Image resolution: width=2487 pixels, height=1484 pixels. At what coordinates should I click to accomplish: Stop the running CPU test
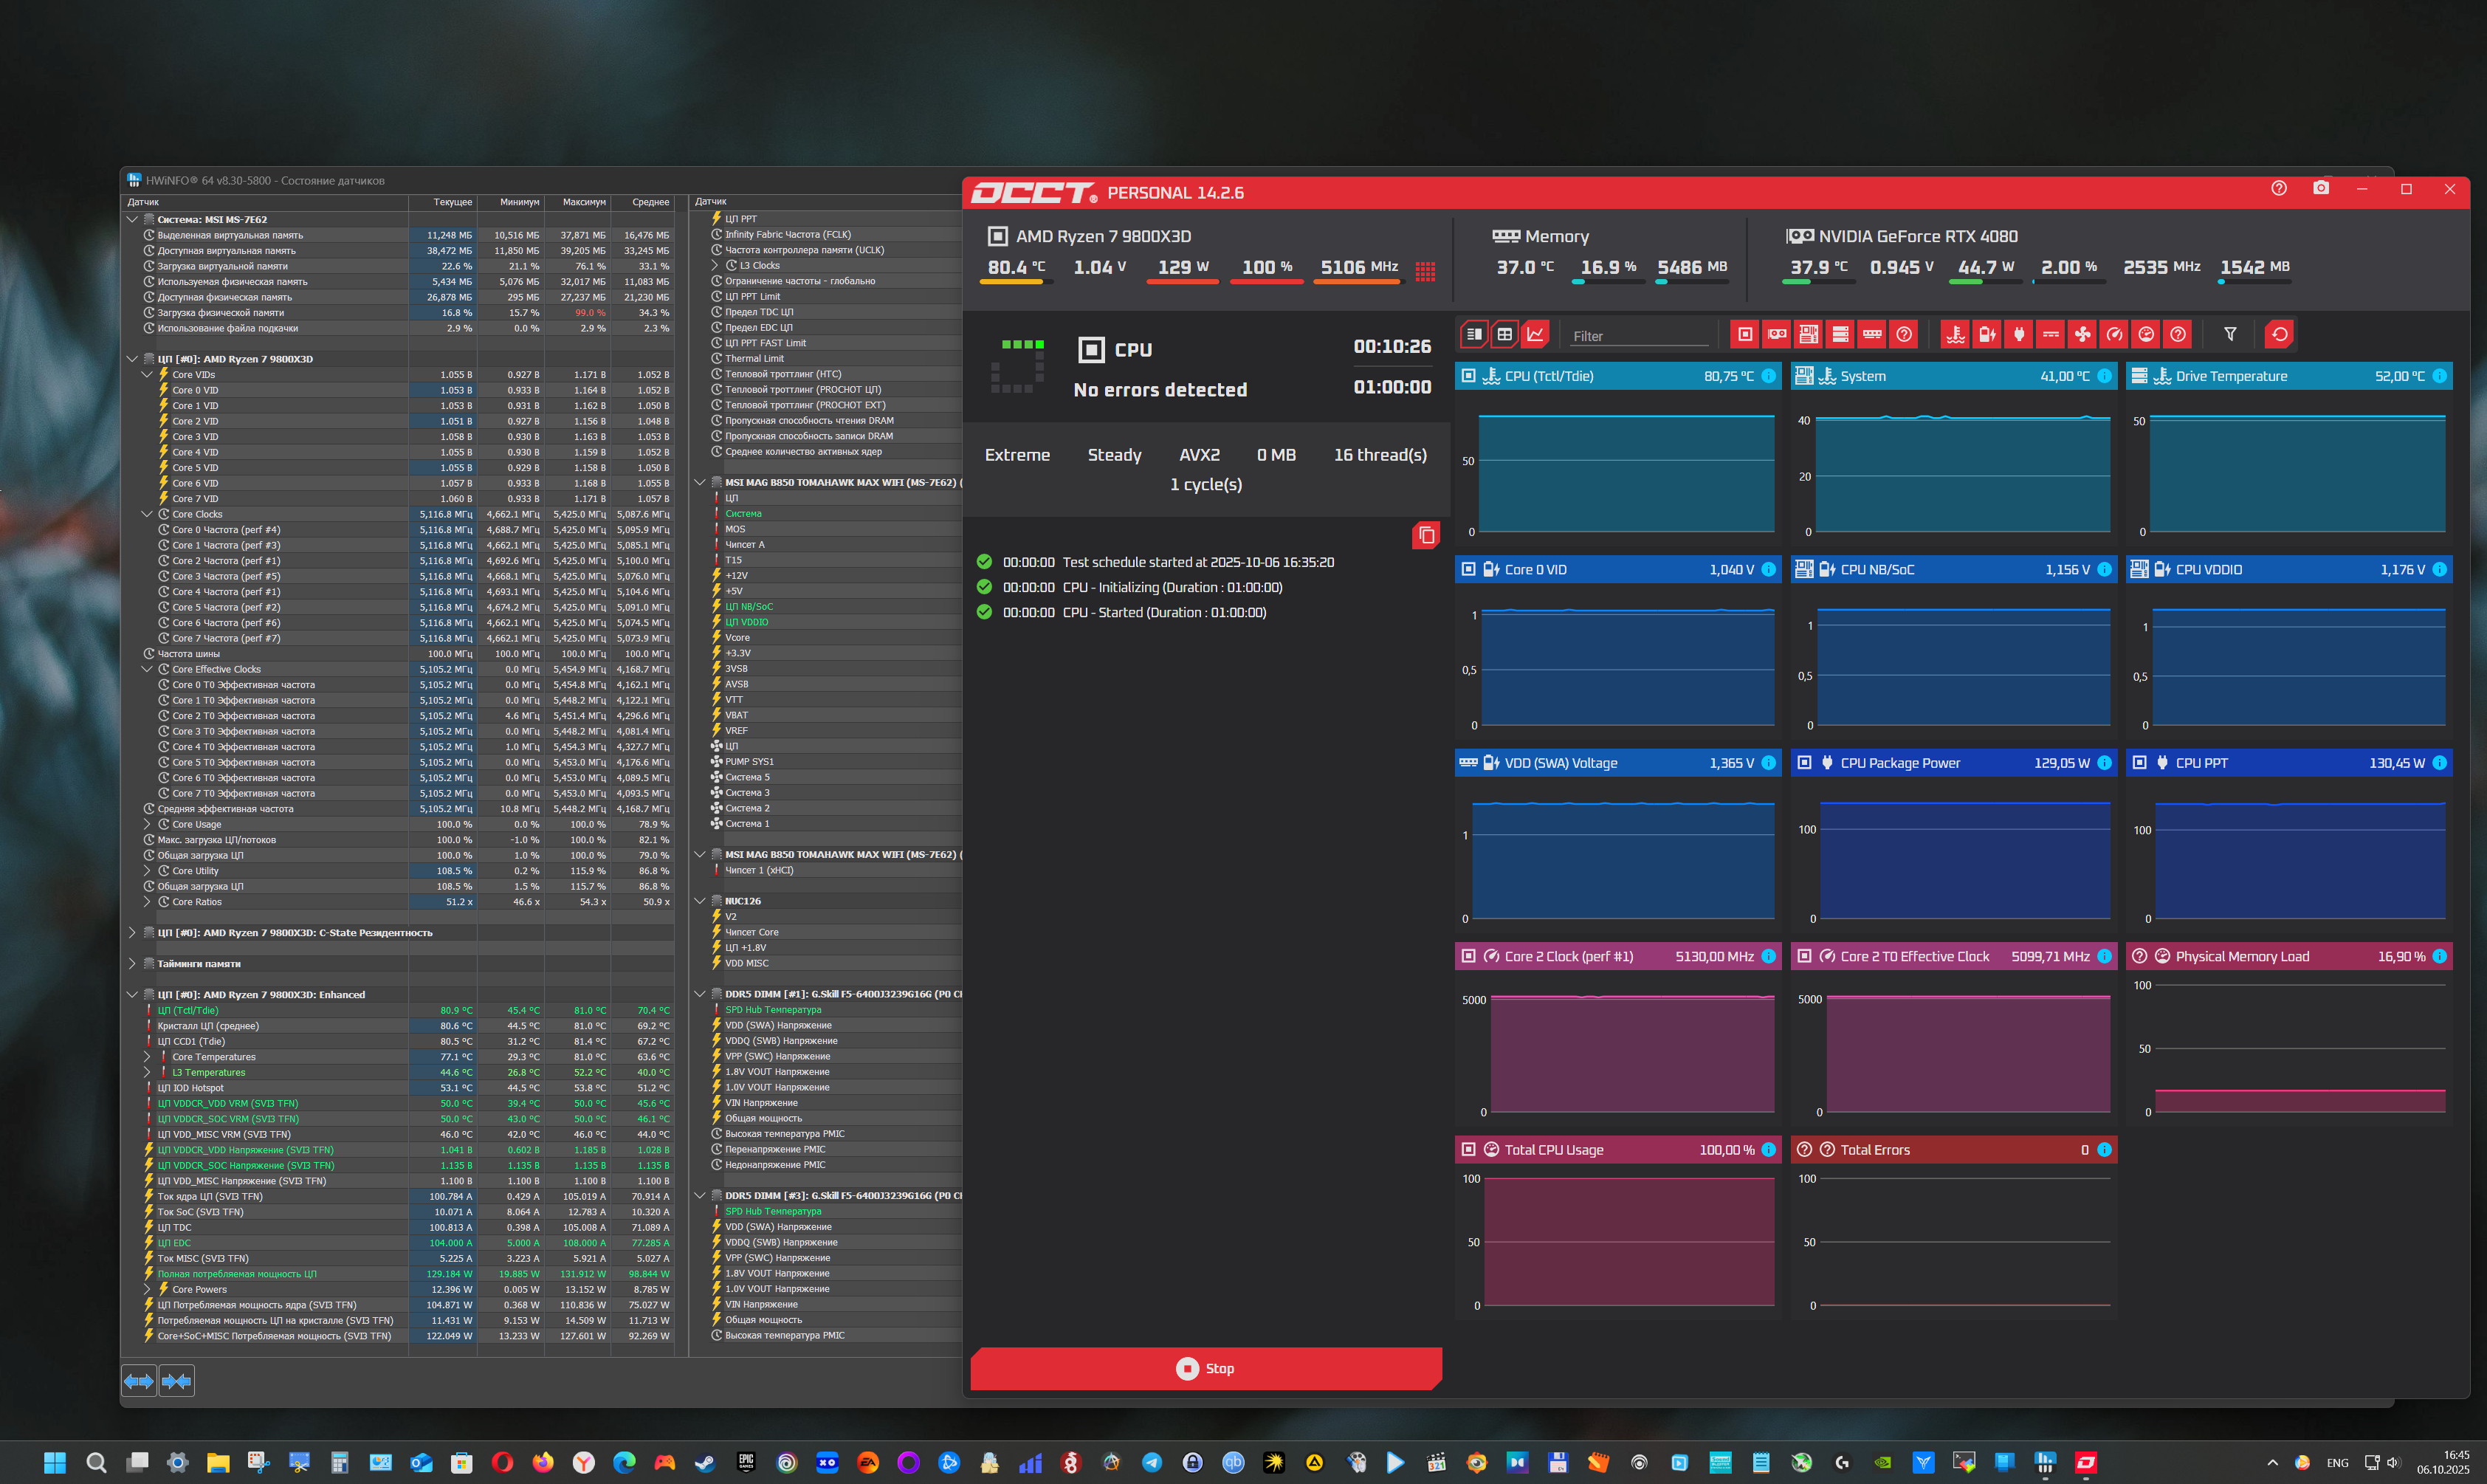tap(1205, 1368)
